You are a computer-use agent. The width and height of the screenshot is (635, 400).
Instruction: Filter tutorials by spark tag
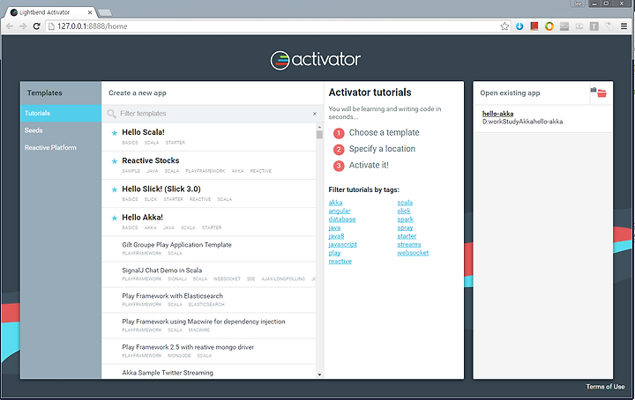[406, 219]
